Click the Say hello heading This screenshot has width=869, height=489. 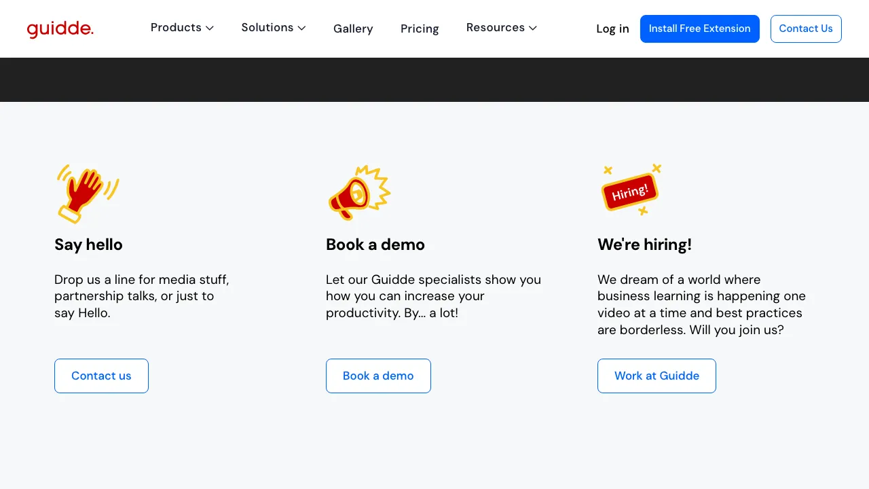88,244
